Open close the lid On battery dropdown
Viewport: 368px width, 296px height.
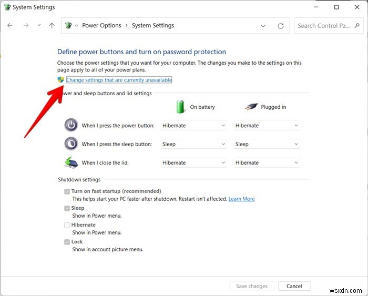pyautogui.click(x=194, y=162)
